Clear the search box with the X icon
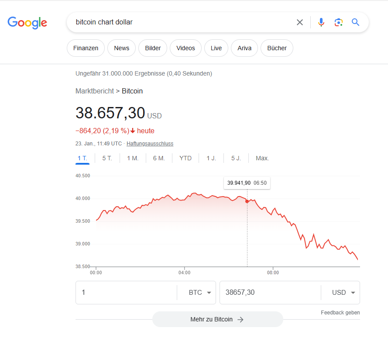 300,22
